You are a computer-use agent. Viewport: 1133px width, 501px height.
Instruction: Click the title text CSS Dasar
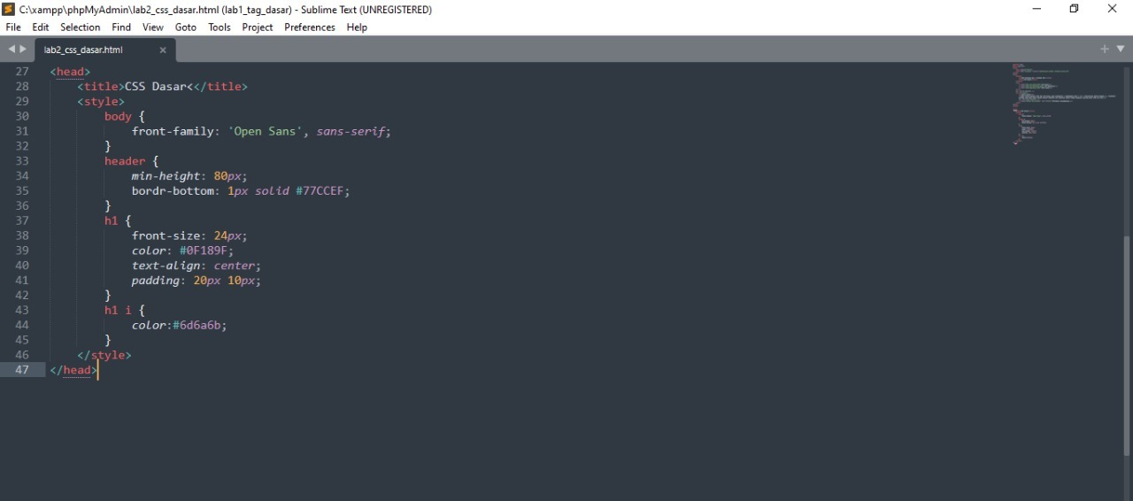[x=156, y=87]
